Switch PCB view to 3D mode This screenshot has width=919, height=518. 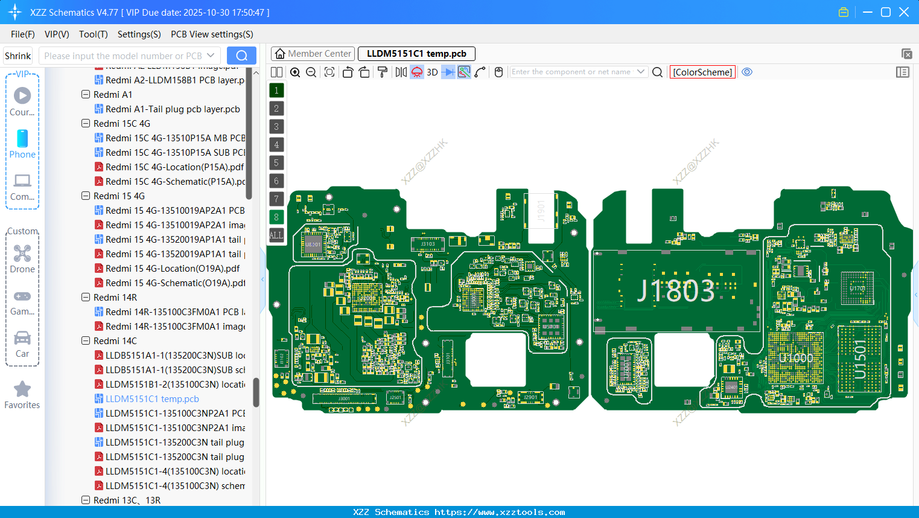(x=431, y=72)
